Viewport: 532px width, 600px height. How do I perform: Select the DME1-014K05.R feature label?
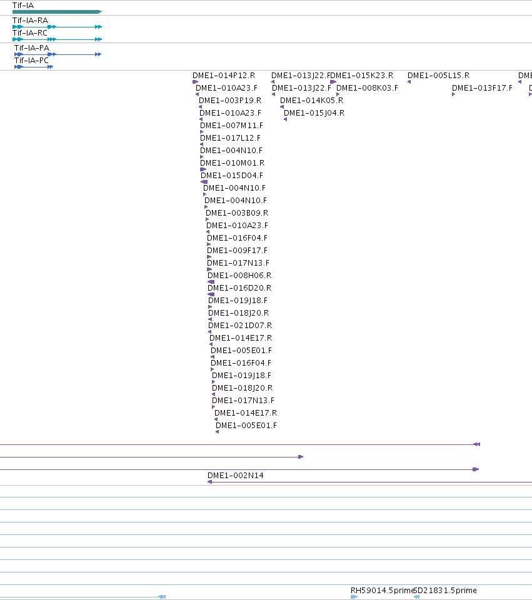(311, 101)
